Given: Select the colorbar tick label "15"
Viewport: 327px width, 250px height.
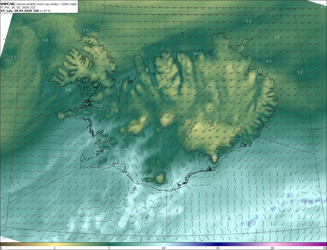Looking at the screenshot, I should (218, 248).
